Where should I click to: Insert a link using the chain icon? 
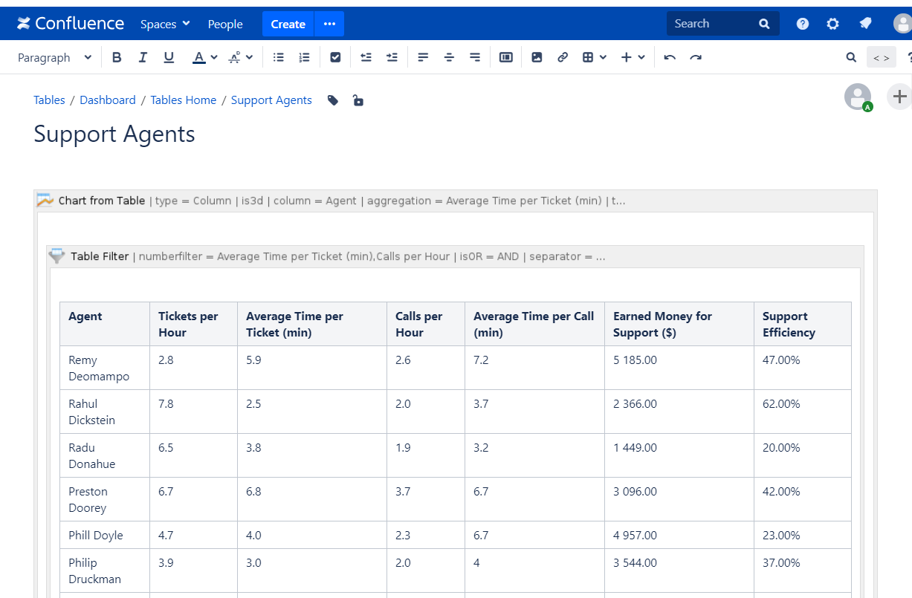pos(563,57)
